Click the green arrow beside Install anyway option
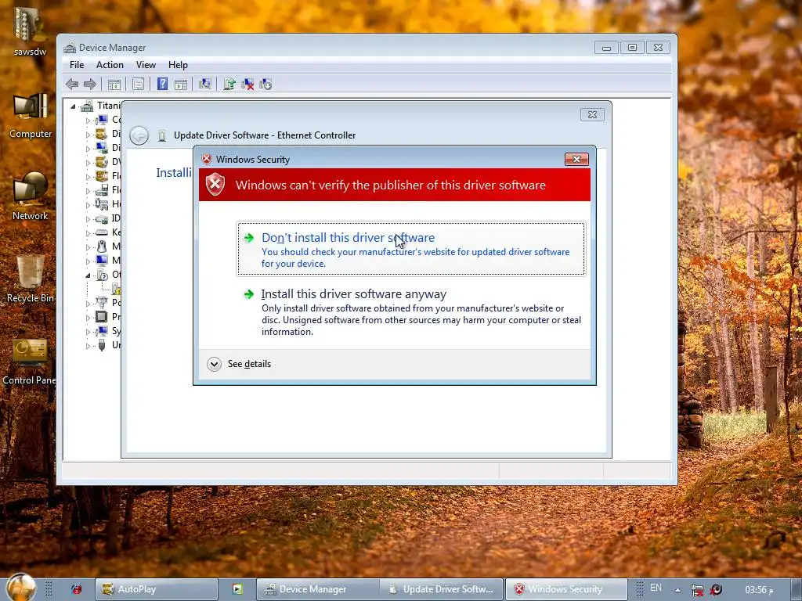The image size is (802, 601). coord(248,294)
